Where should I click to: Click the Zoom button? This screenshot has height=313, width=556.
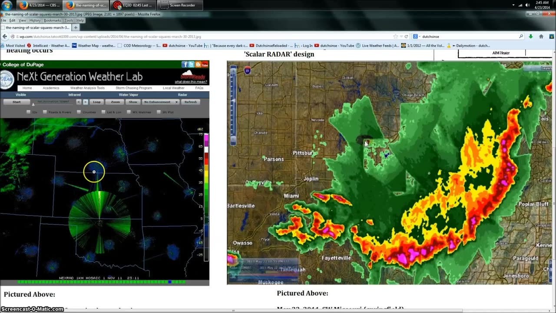point(115,102)
